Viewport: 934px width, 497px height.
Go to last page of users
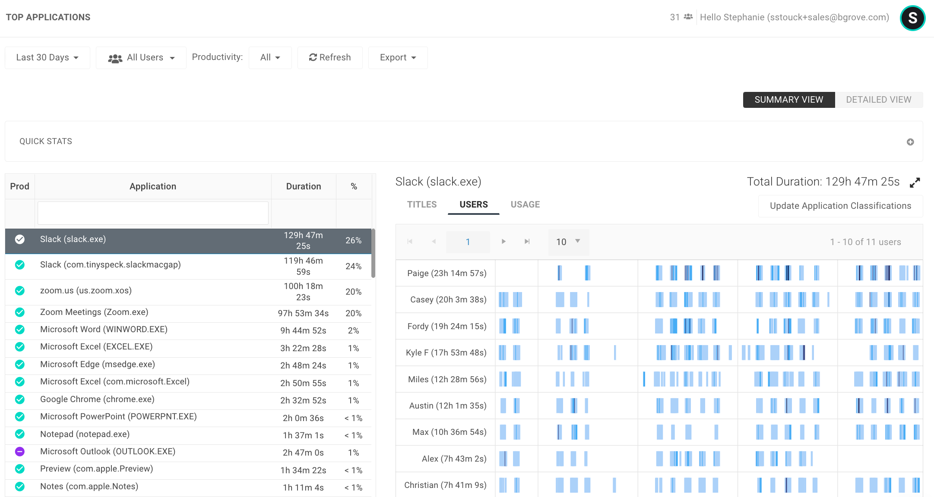click(x=527, y=242)
